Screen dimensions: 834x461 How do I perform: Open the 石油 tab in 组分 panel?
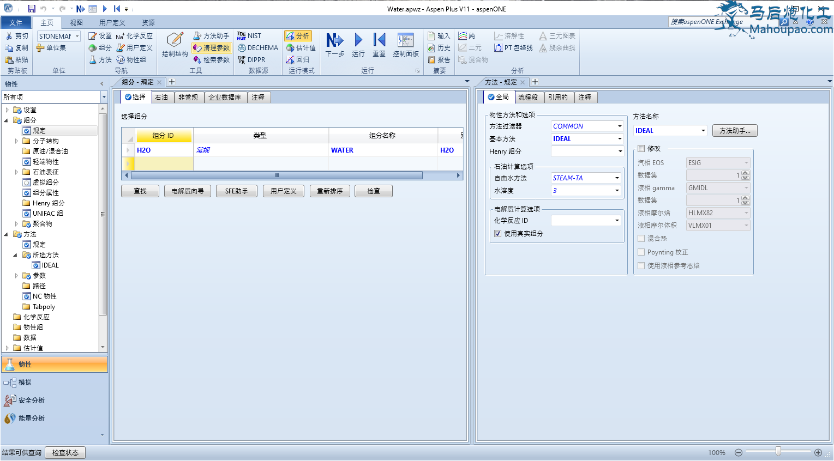[161, 98]
